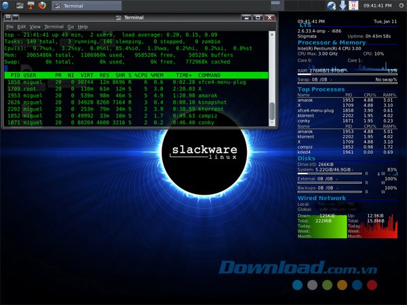Screen dimensions: 407x305
Task: Click the Terminal window title text
Action: [134, 18]
